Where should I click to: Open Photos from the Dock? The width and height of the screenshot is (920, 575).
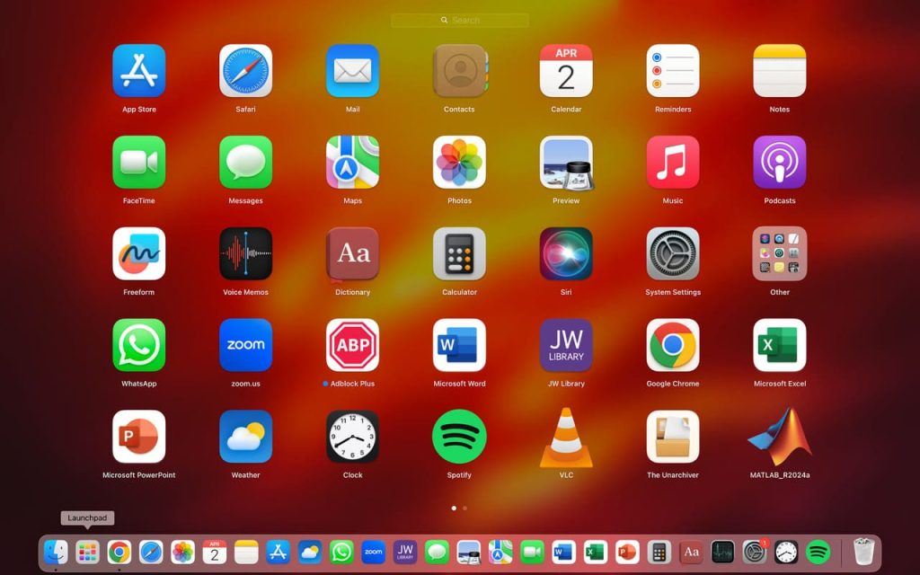pos(182,553)
